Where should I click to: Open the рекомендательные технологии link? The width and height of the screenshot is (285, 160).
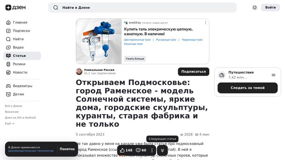tap(31, 150)
